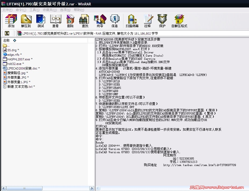Image resolution: width=249 pixels, height=191 pixels.
Task: Select the file 外部变量.JPG
Action: (16, 77)
